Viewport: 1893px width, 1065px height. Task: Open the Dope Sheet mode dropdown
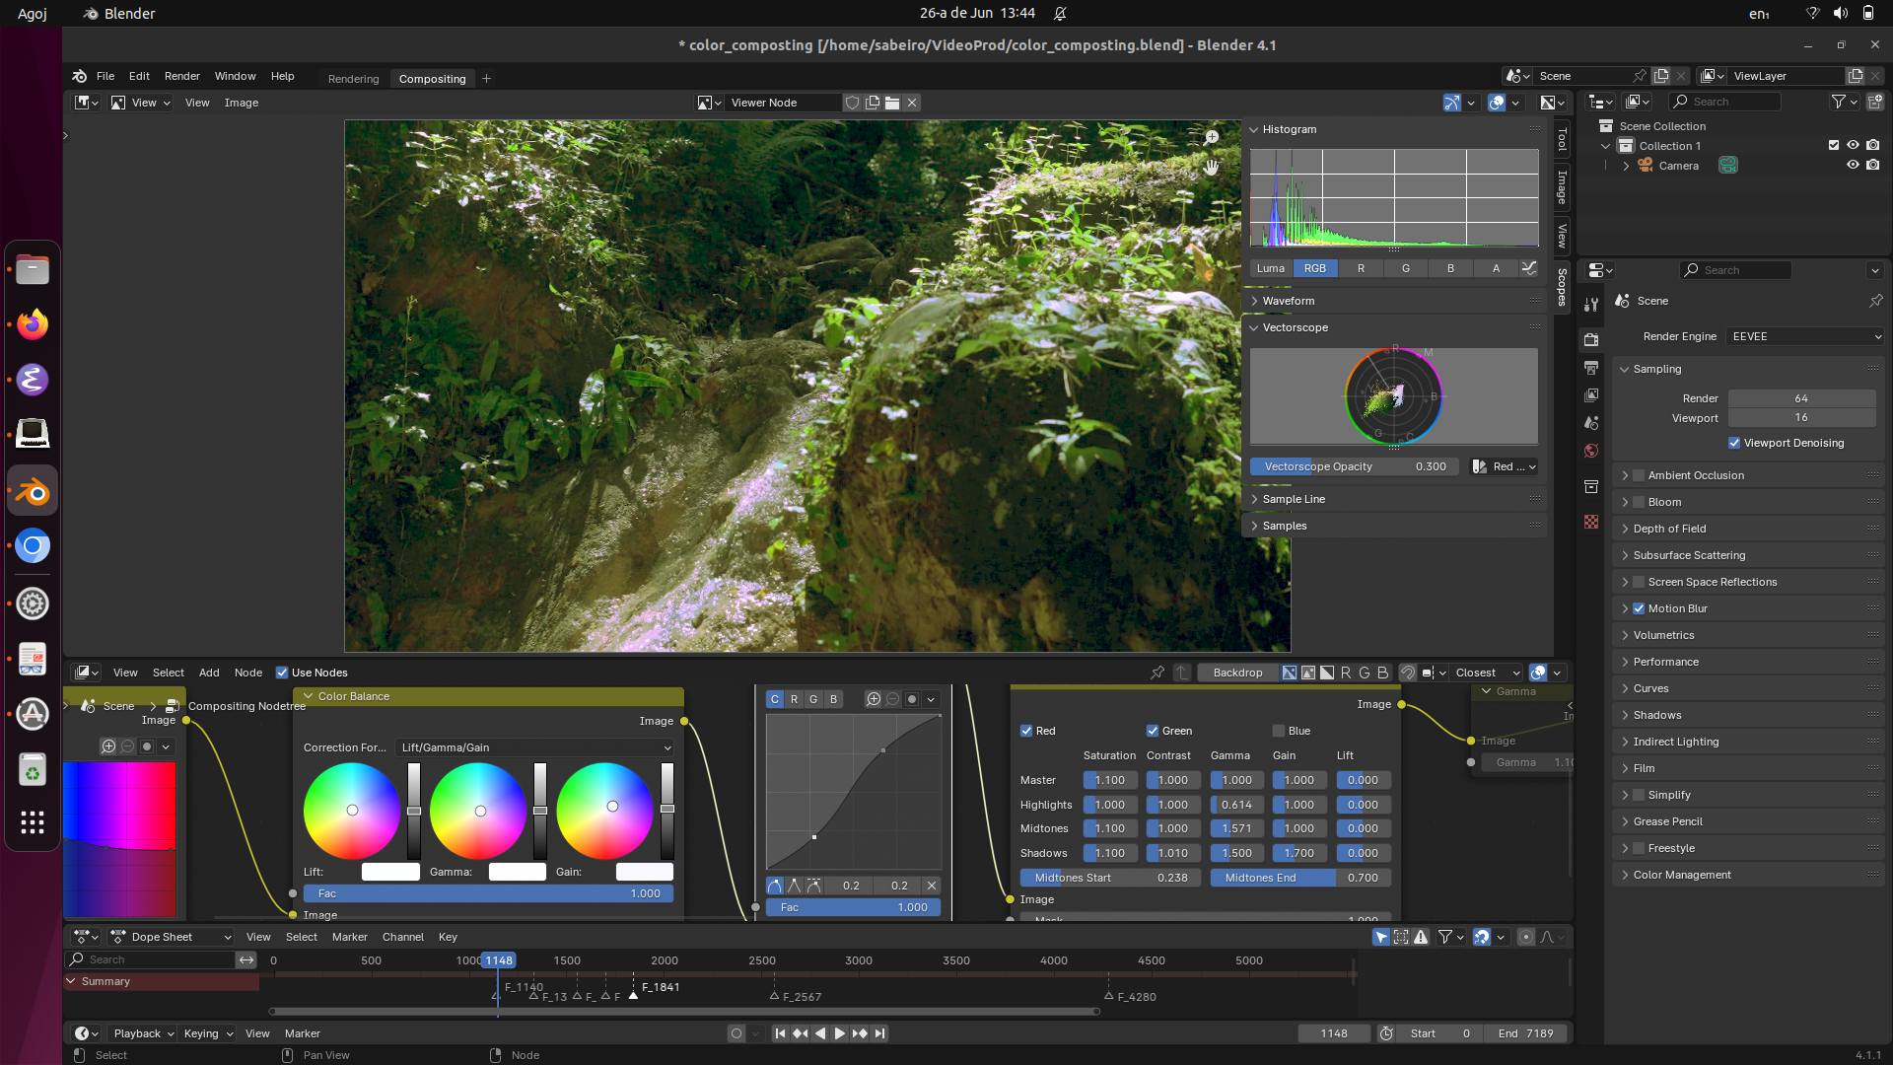172,937
